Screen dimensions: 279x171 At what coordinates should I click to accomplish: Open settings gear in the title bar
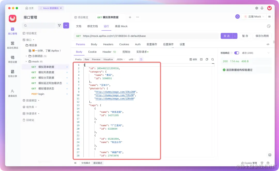tap(257, 8)
